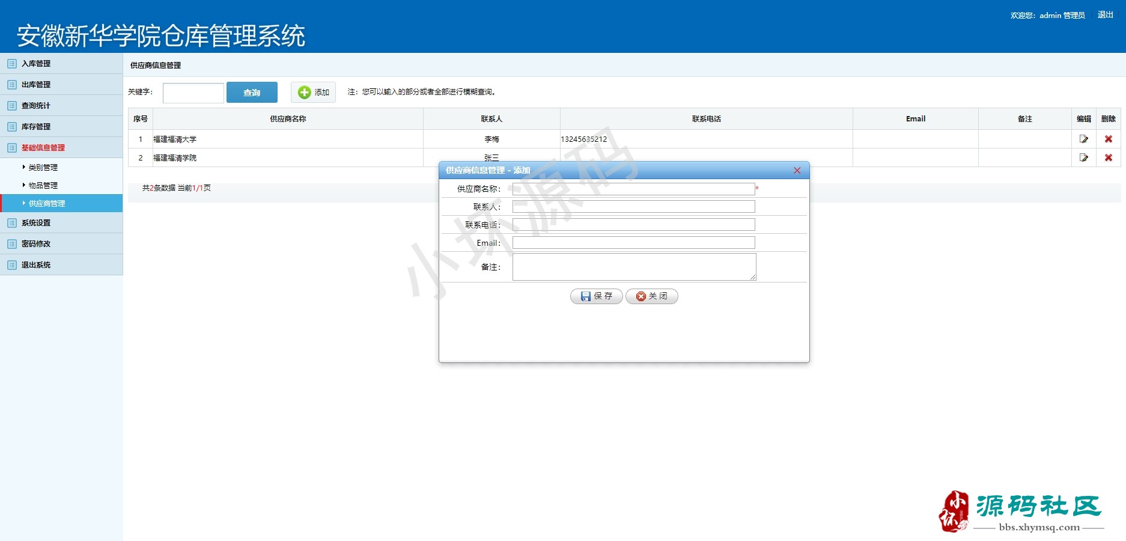Click the 退出 logout link

point(1105,15)
